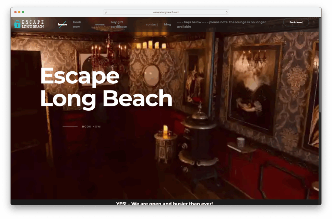Go to the book now menu item

pos(77,24)
